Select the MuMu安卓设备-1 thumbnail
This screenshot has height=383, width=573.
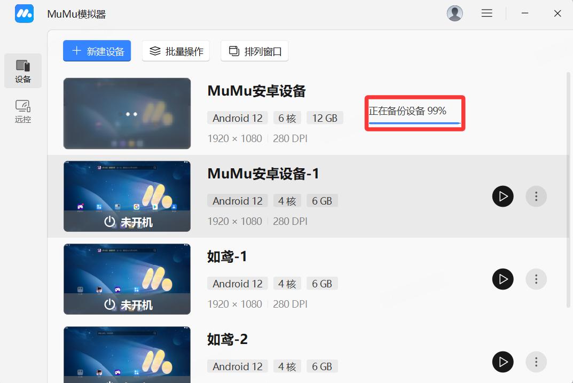click(127, 196)
